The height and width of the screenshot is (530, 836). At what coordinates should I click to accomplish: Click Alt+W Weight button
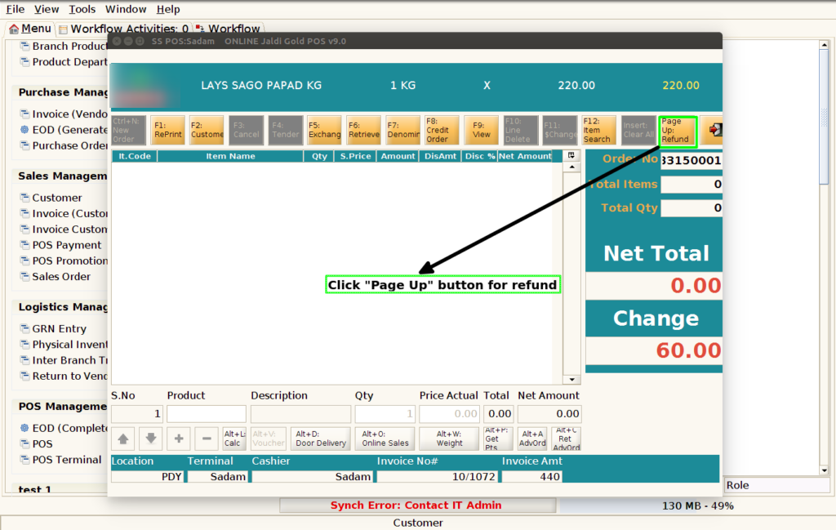click(449, 439)
